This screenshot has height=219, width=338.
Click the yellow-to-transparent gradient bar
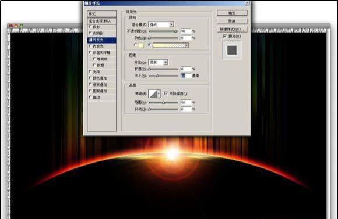169,45
